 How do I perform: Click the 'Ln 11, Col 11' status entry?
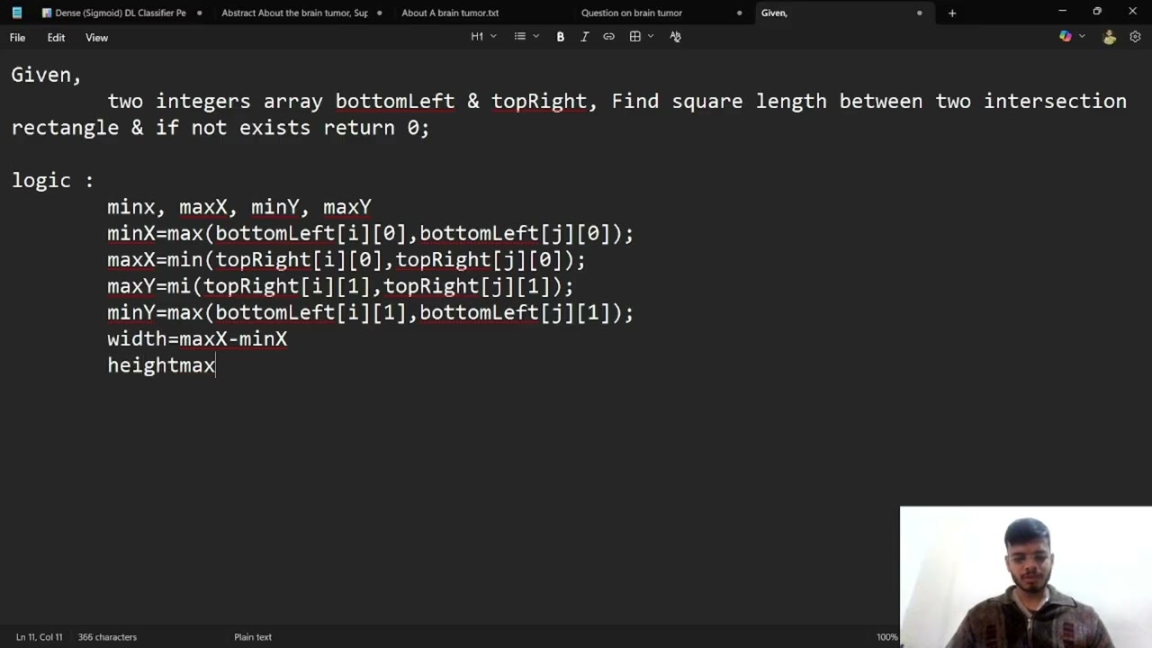coord(39,637)
